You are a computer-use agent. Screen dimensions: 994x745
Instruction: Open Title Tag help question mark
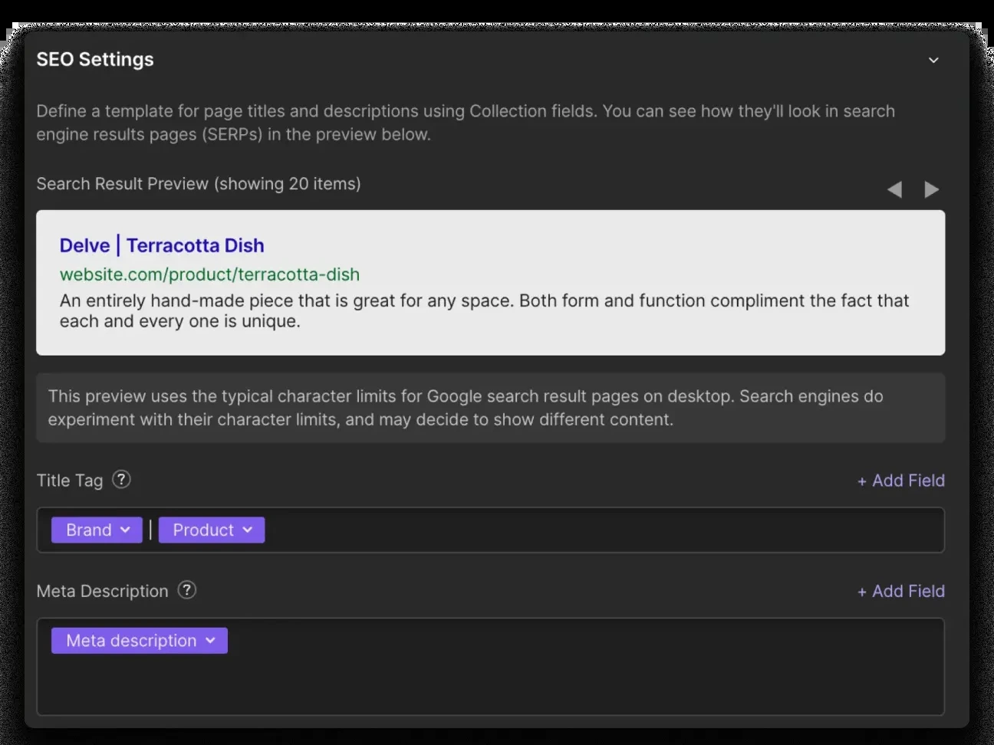coord(121,480)
